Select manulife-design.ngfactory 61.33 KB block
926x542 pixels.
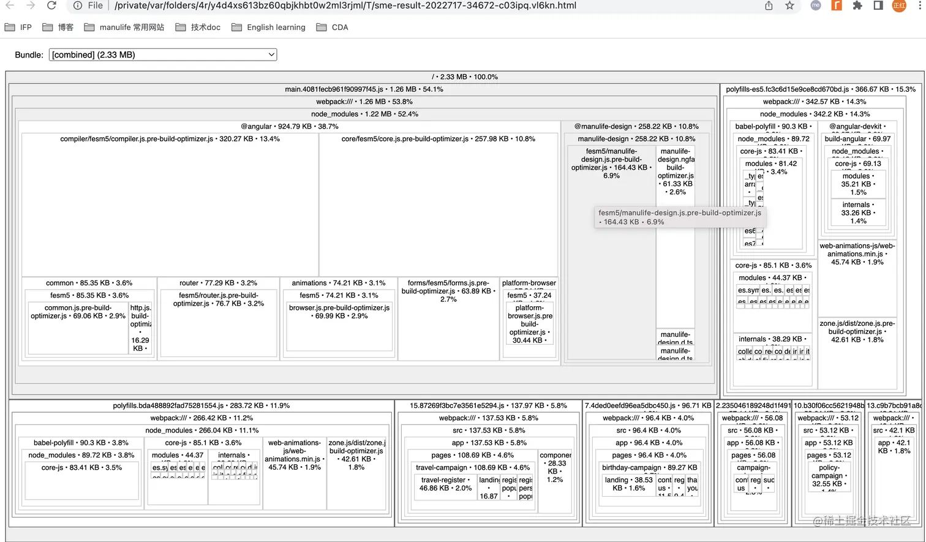click(x=676, y=236)
